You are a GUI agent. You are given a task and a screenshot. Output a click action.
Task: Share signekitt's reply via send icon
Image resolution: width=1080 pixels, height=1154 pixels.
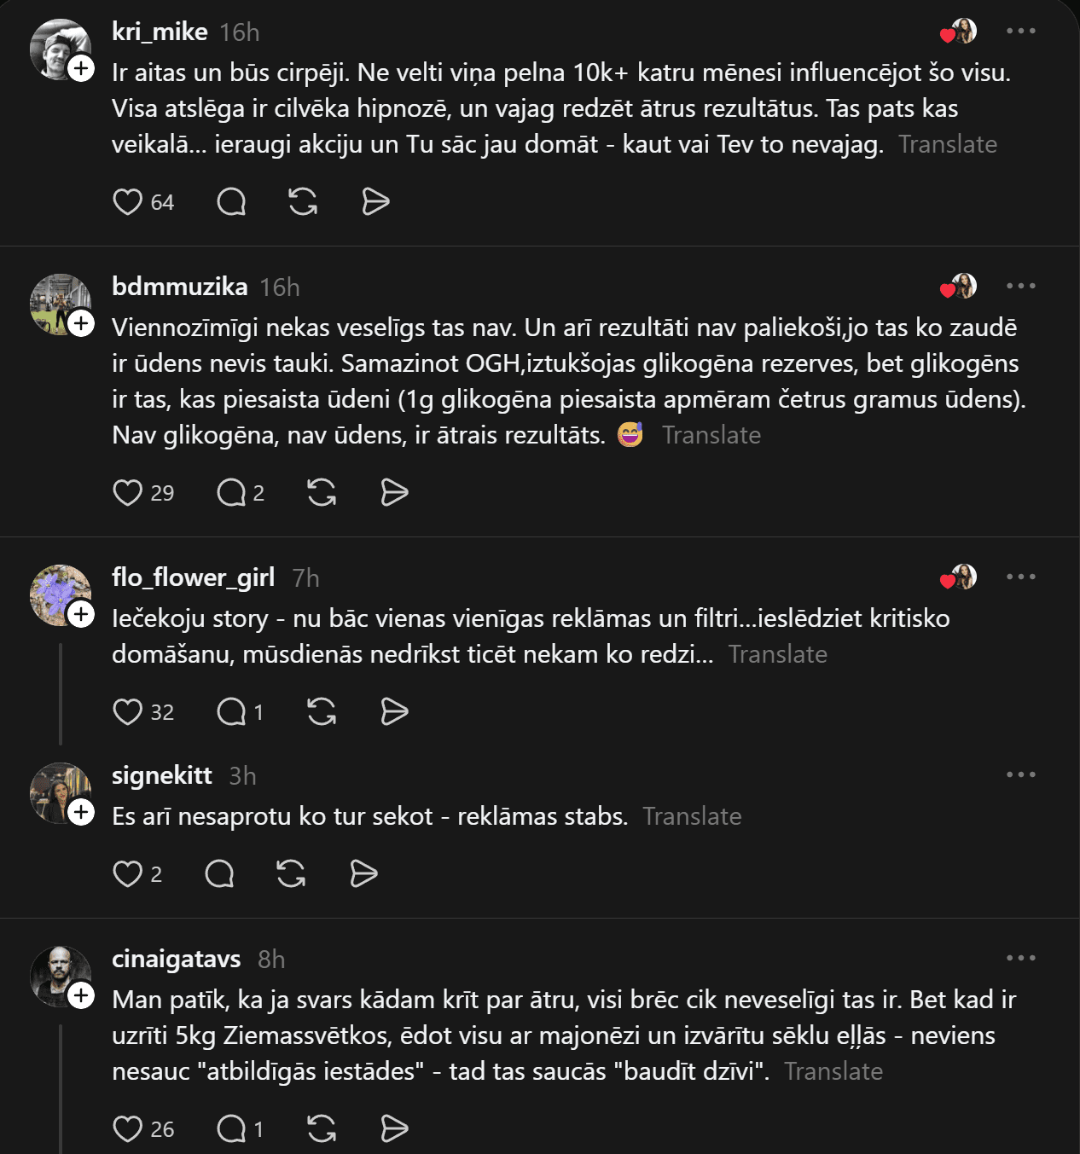point(364,873)
